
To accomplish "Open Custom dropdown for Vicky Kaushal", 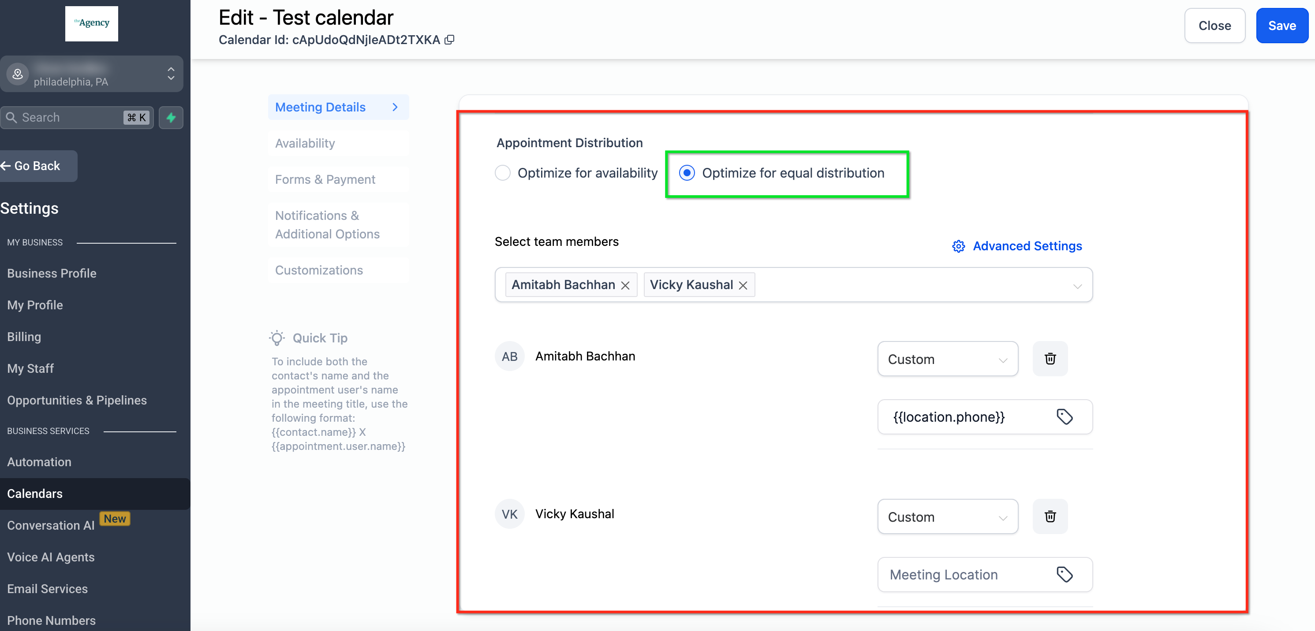I will coord(948,517).
